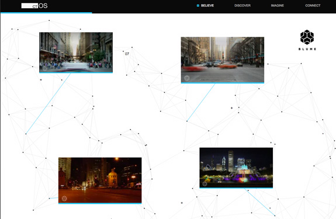Image resolution: width=336 pixels, height=219 pixels.
Task: Click the ctOS logo in header
Action: (34, 6)
